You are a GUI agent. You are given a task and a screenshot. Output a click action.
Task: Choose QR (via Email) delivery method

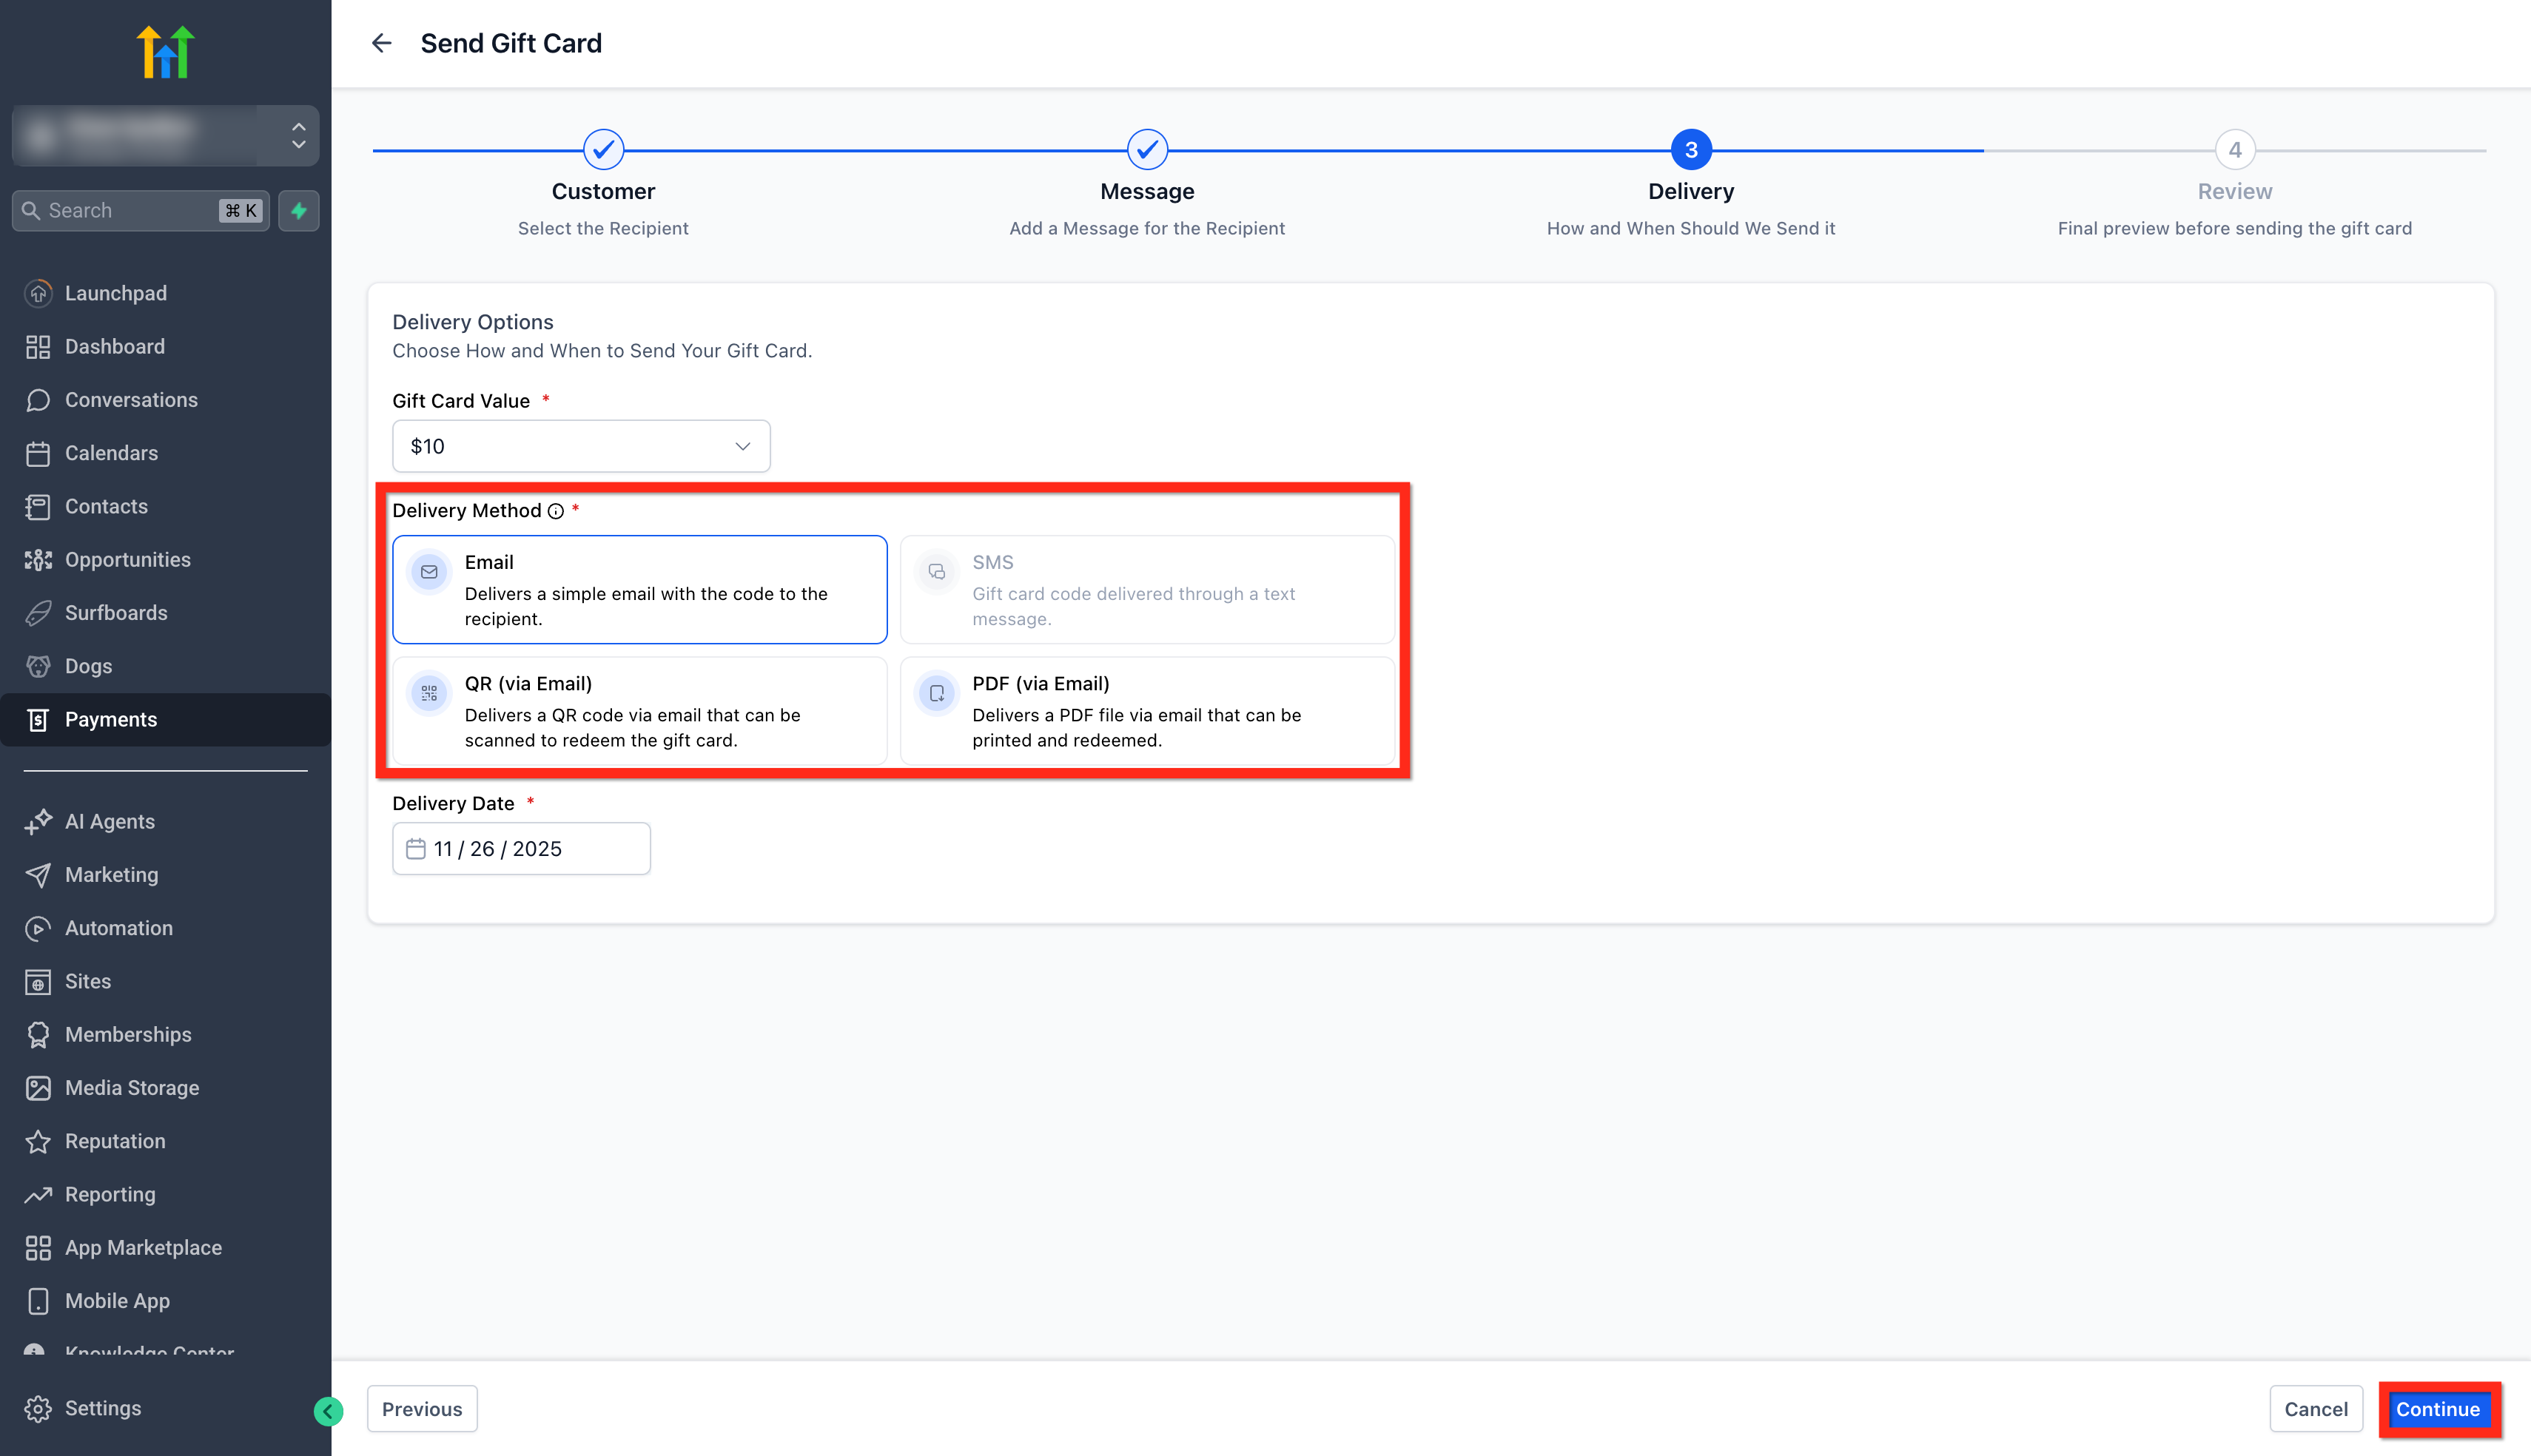click(x=639, y=711)
